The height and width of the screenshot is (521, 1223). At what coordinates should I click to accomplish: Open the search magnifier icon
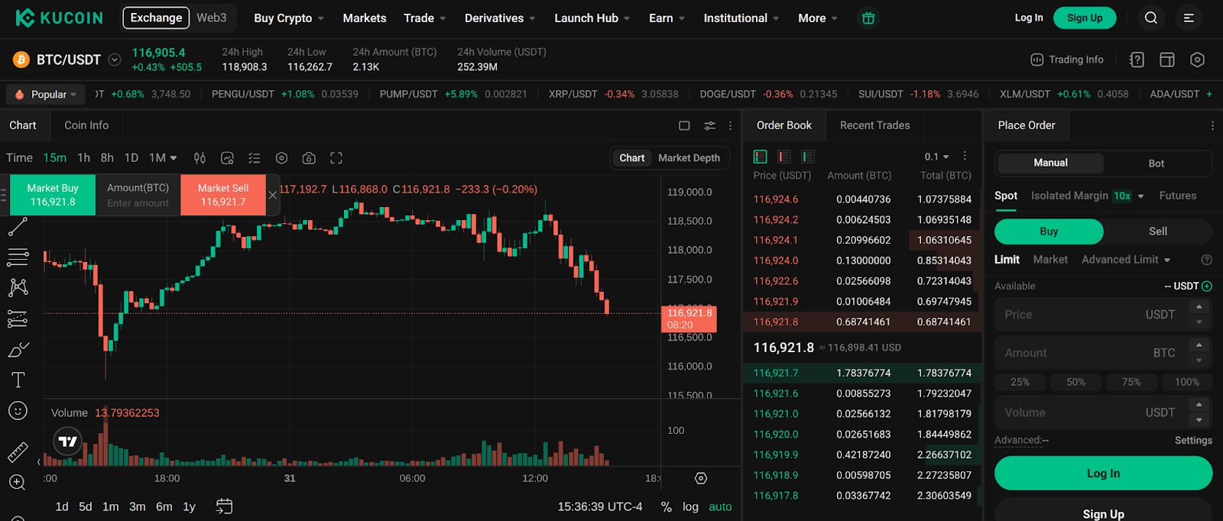(x=1150, y=18)
